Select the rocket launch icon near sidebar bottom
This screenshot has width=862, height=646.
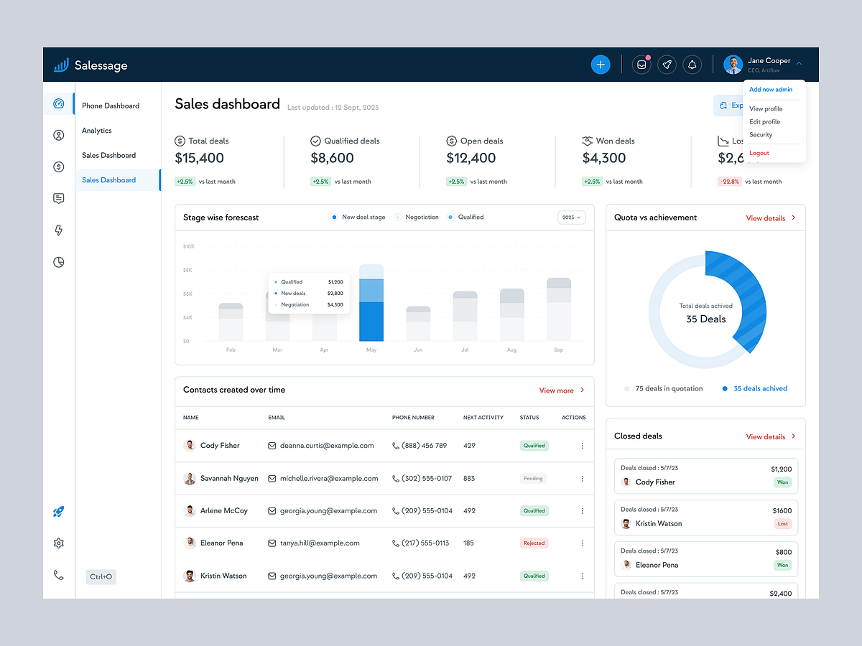58,512
